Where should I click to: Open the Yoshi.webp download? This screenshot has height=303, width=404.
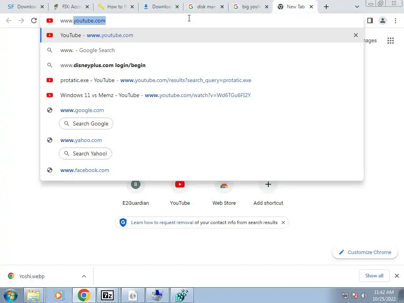[32, 276]
